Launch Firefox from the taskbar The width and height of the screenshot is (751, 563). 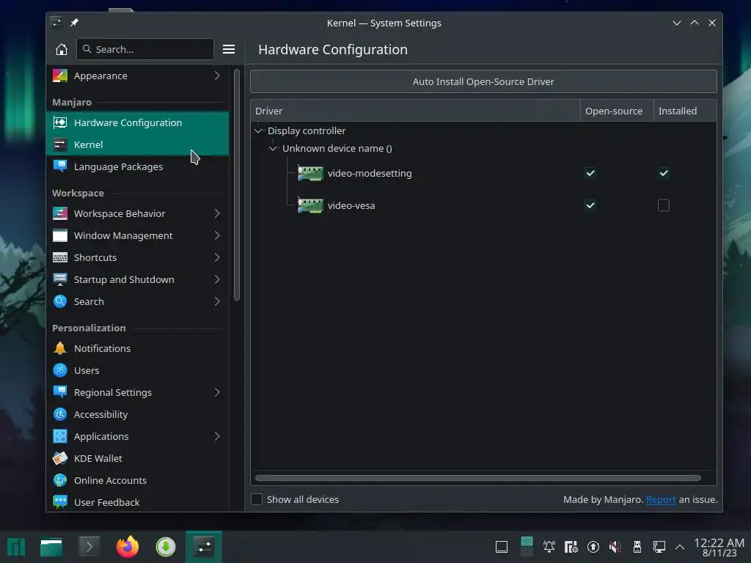click(128, 547)
